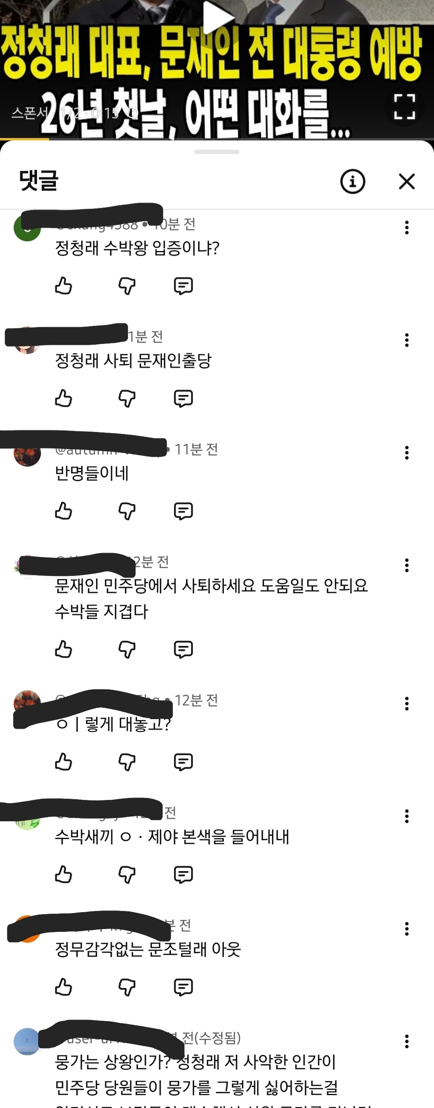Enter fullscreen video mode
434x1108 pixels.
405,107
